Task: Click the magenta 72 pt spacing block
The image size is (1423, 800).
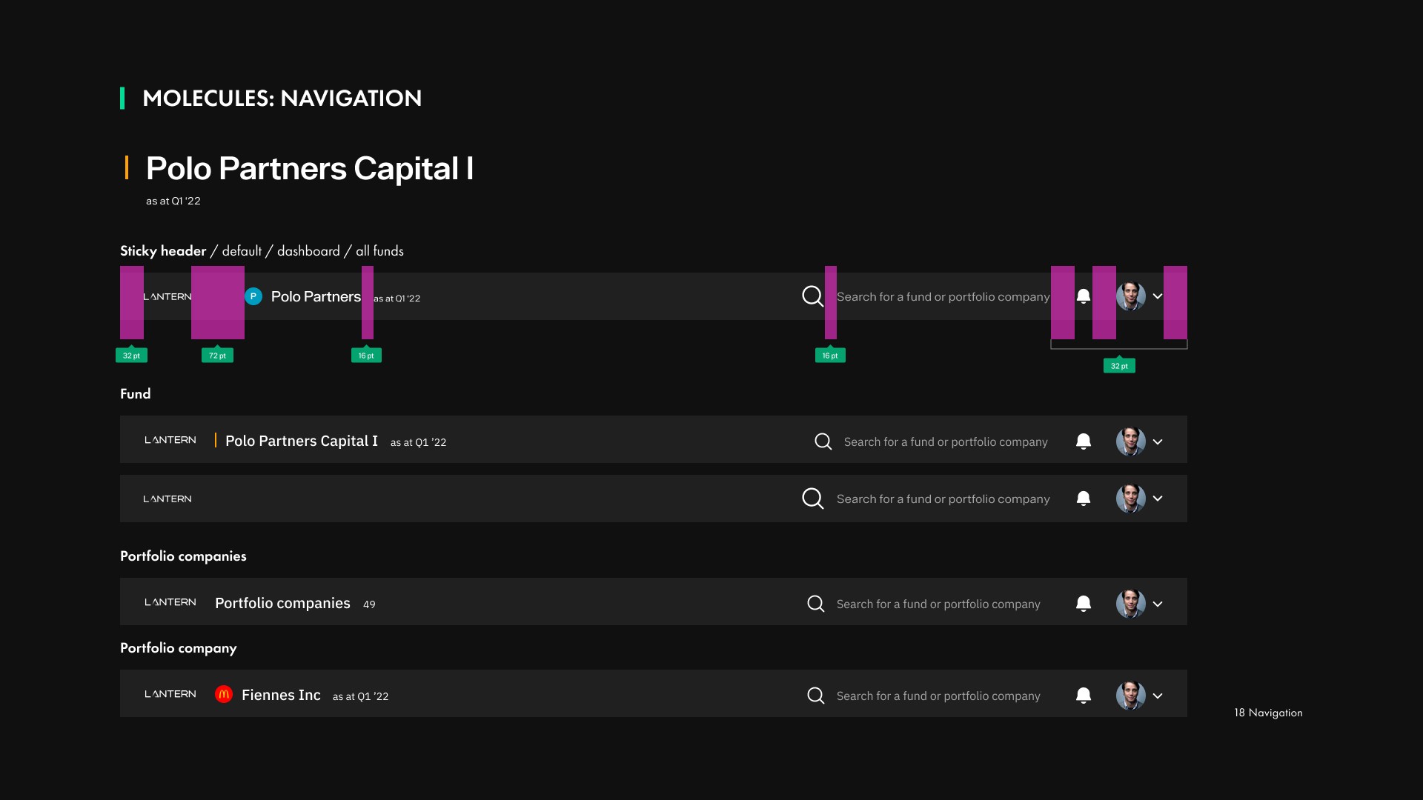Action: click(x=217, y=302)
